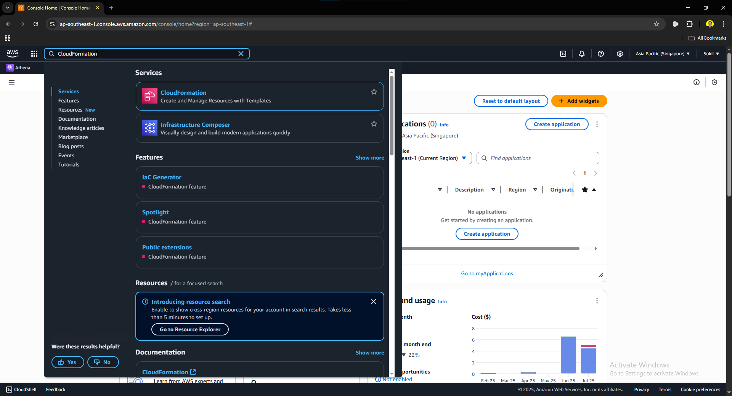The height and width of the screenshot is (396, 732).
Task: Open the AWS services grid menu
Action: click(x=34, y=54)
